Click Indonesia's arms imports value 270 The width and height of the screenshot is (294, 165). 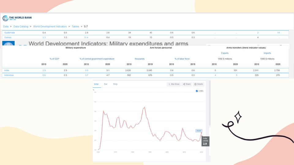(278, 75)
